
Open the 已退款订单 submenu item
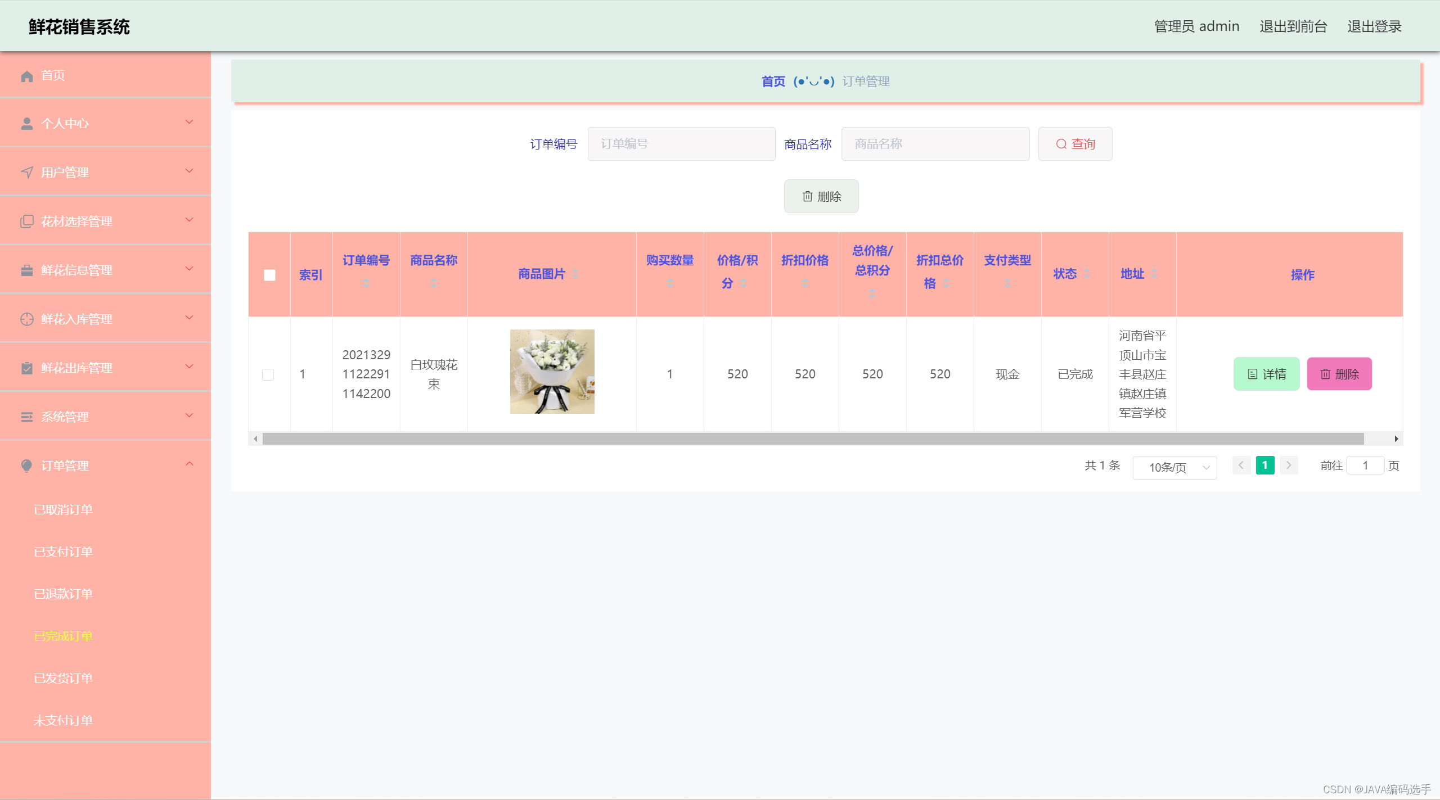click(63, 594)
